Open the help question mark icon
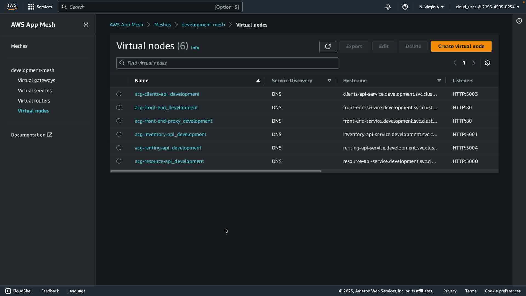 coord(405,7)
